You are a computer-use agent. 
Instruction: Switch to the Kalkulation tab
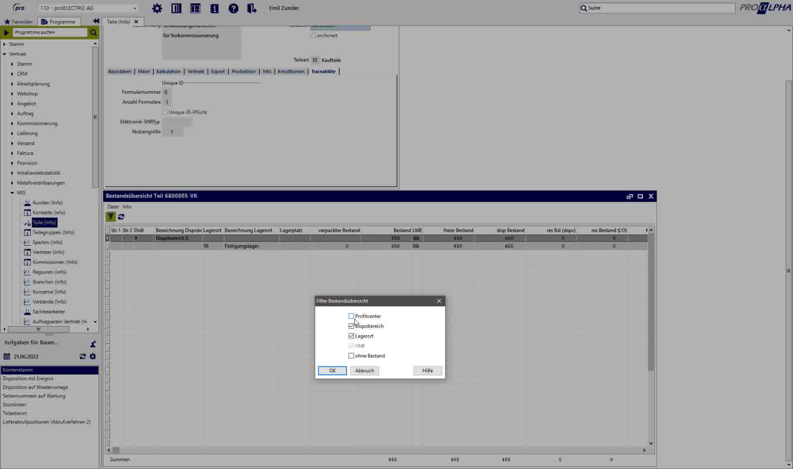pos(168,72)
